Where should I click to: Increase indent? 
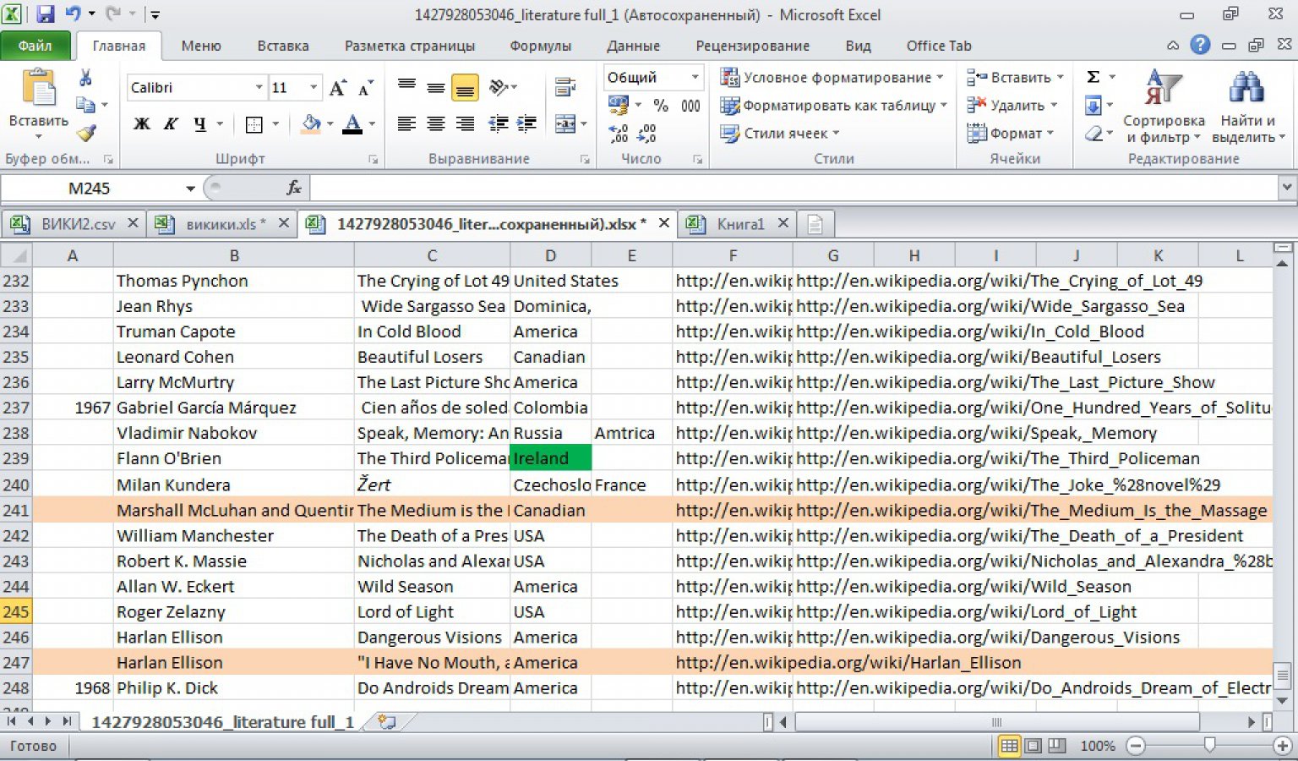[526, 124]
